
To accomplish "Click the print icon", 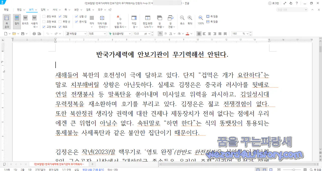I will tap(34, 34).
